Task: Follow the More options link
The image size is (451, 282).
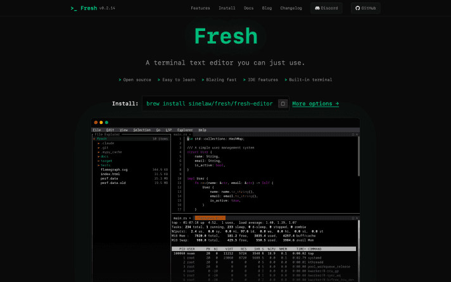Action: coord(315,104)
